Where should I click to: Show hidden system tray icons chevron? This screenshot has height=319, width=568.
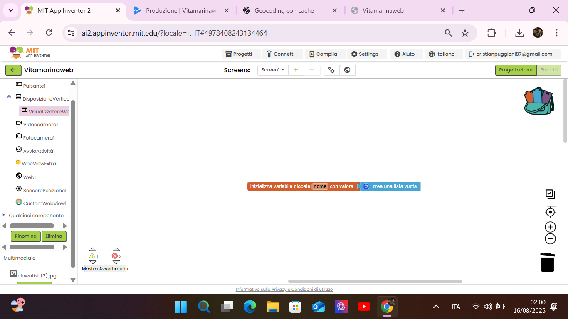pos(436,307)
